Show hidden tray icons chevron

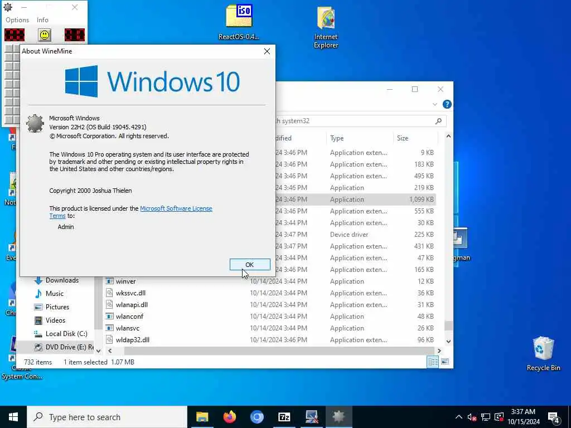point(459,417)
